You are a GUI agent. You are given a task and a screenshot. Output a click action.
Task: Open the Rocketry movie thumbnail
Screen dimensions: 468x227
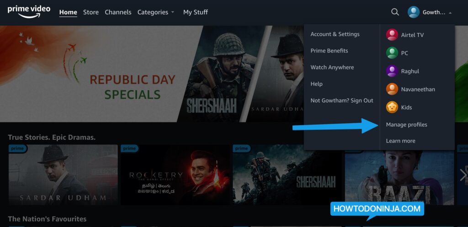click(x=175, y=175)
